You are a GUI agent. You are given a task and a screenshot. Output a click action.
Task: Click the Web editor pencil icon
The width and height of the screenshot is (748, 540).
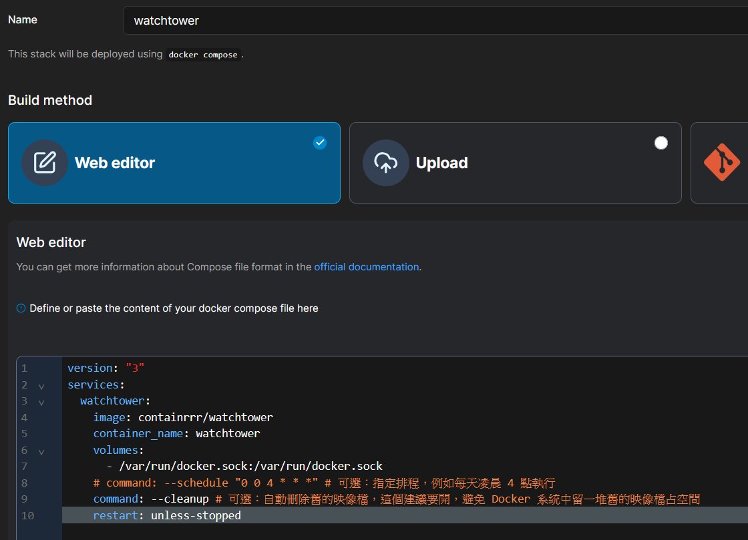tap(45, 163)
